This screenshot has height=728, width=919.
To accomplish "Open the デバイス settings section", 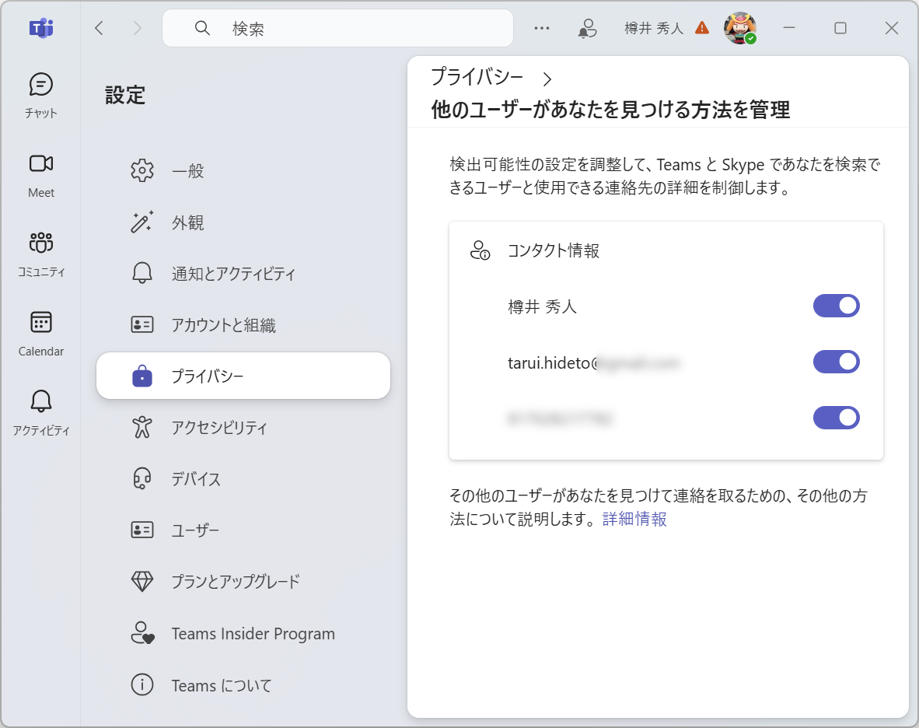I will point(194,478).
